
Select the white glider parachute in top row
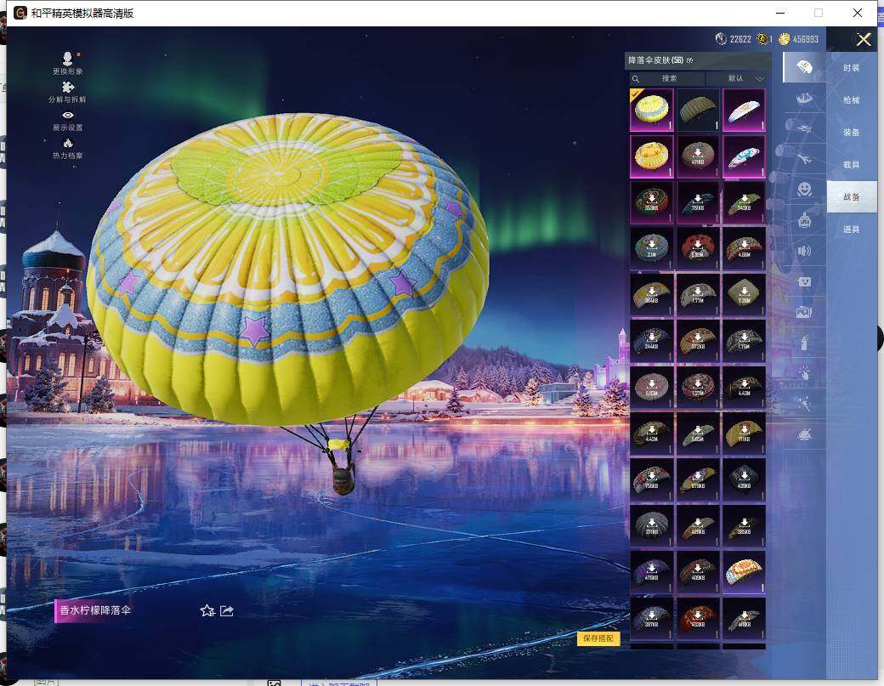tap(744, 110)
